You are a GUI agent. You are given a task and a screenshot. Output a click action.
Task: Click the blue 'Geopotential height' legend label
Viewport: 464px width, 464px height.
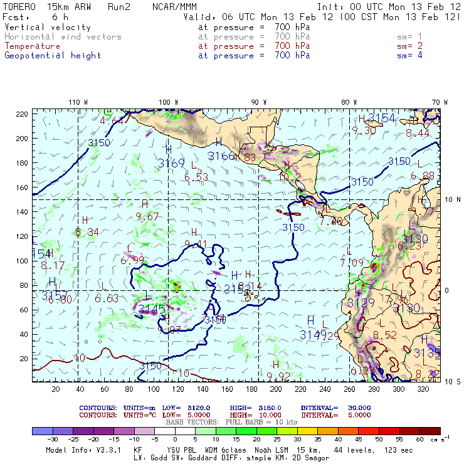tap(53, 55)
